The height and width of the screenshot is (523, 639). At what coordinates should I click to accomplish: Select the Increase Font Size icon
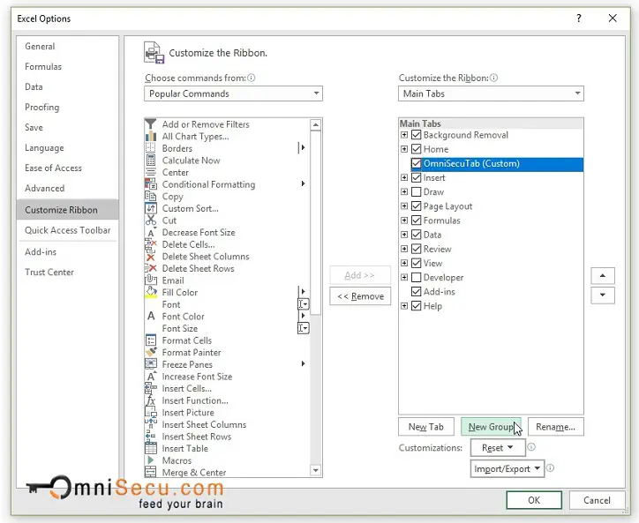point(151,376)
